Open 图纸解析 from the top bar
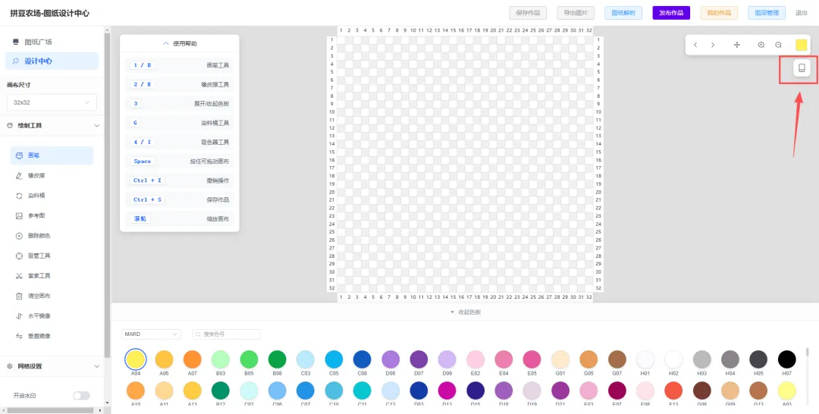 click(623, 13)
